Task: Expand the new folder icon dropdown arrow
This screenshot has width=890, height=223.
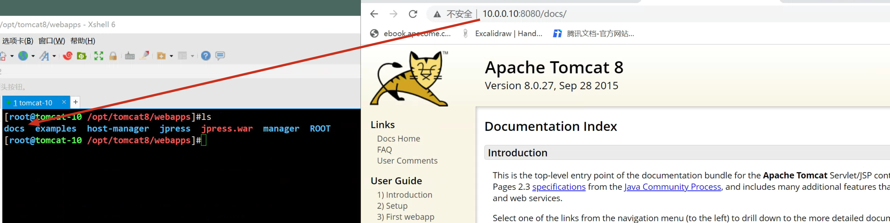Action: coord(171,56)
